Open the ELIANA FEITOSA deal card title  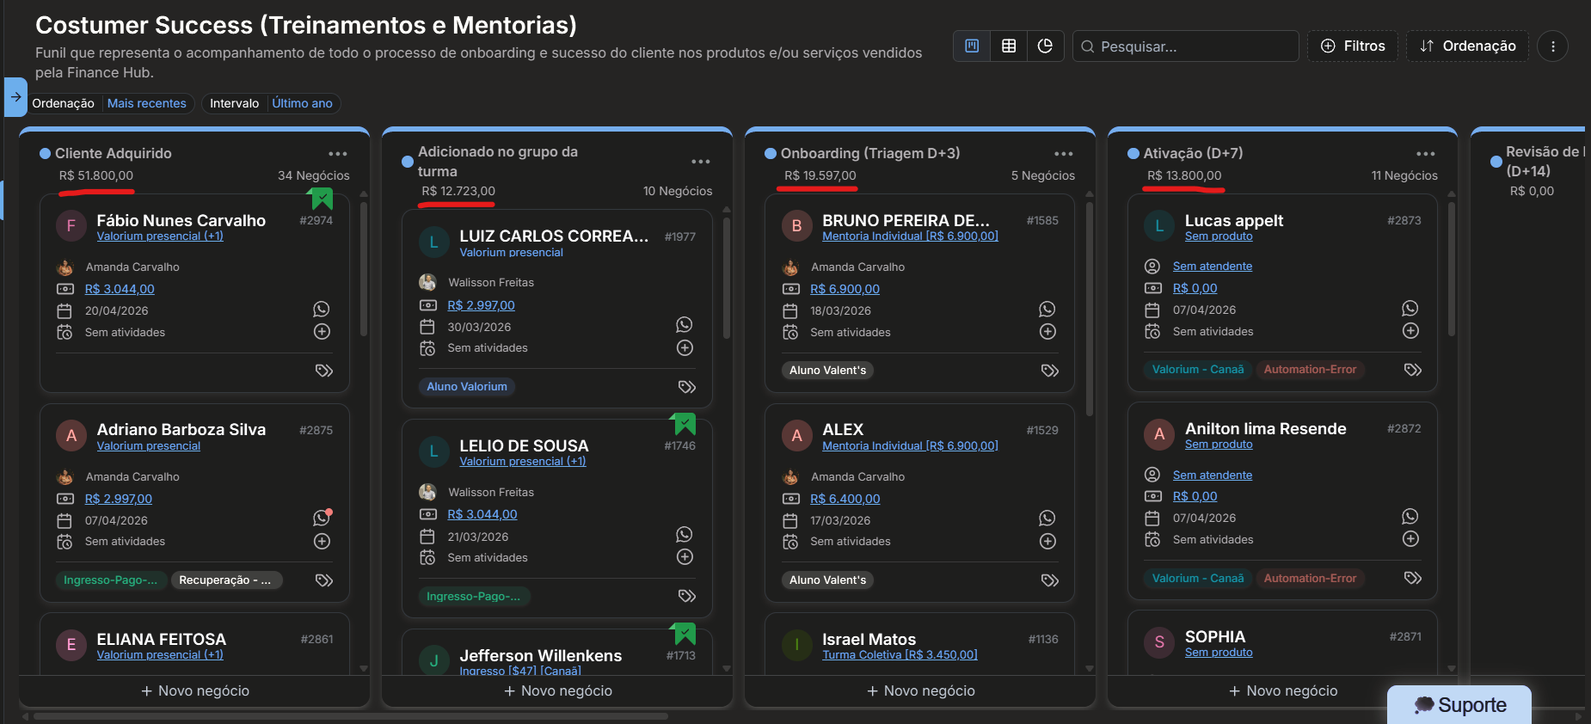[x=162, y=639]
